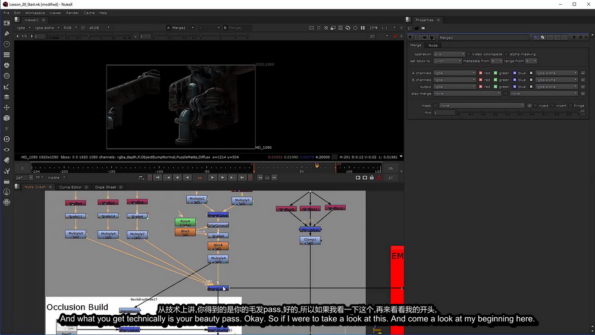Viewport: 595px width, 335px height.
Task: Open the Deep nodes D icon
Action: coord(7,139)
